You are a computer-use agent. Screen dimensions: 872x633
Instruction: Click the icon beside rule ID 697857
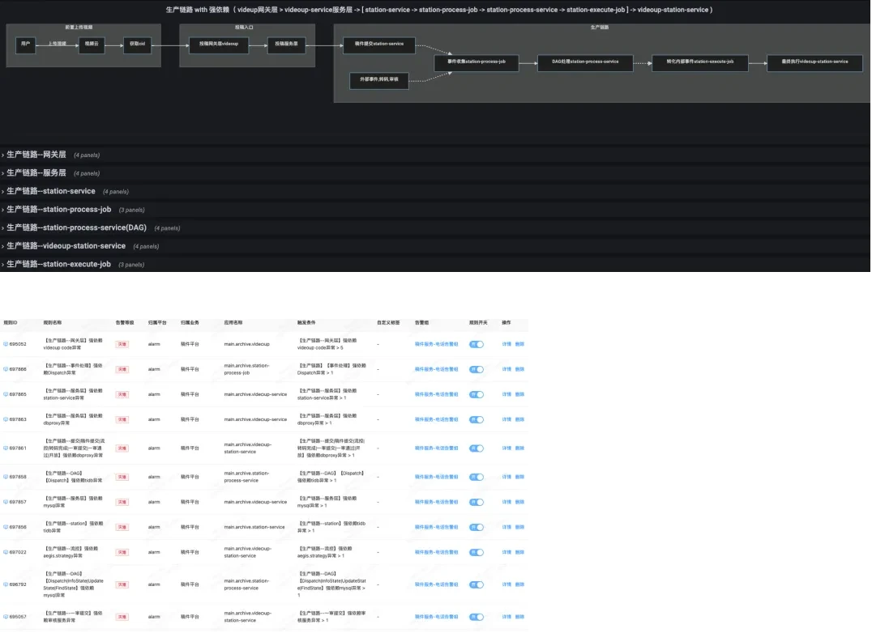pyautogui.click(x=6, y=502)
